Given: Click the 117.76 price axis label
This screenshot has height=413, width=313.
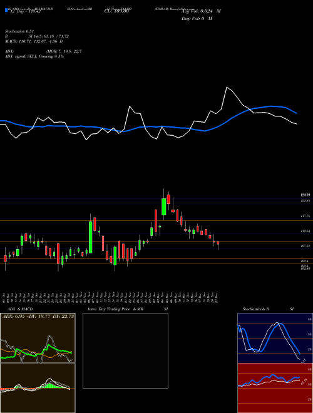Looking at the screenshot, I should (x=305, y=216).
